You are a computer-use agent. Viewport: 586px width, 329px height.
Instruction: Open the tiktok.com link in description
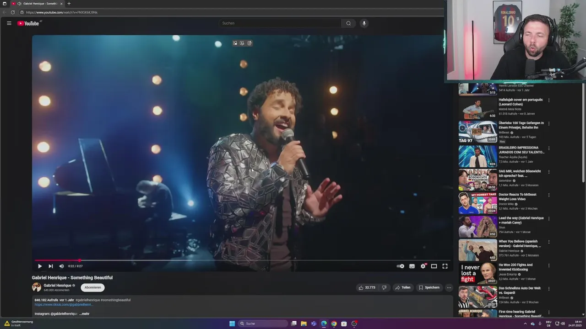pyautogui.click(x=64, y=304)
